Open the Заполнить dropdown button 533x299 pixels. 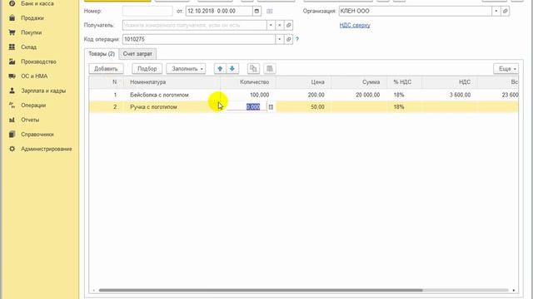[x=186, y=69]
